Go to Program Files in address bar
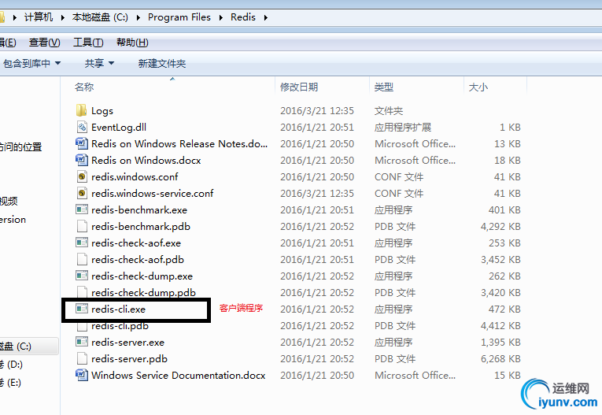 (x=179, y=17)
